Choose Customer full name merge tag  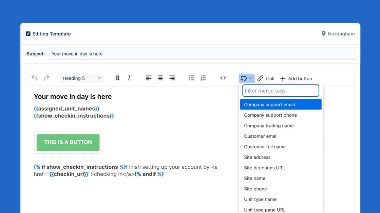coord(265,147)
